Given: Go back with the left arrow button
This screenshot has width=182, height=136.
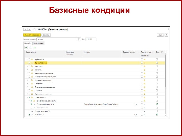Looking at the screenshot, I should click(x=26, y=29).
